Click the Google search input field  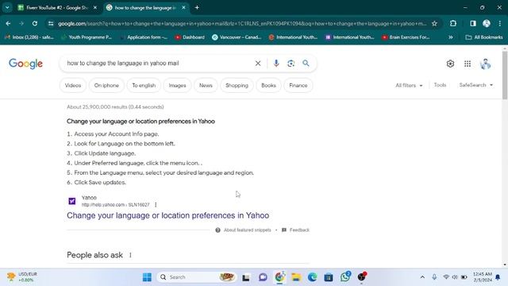(x=159, y=64)
